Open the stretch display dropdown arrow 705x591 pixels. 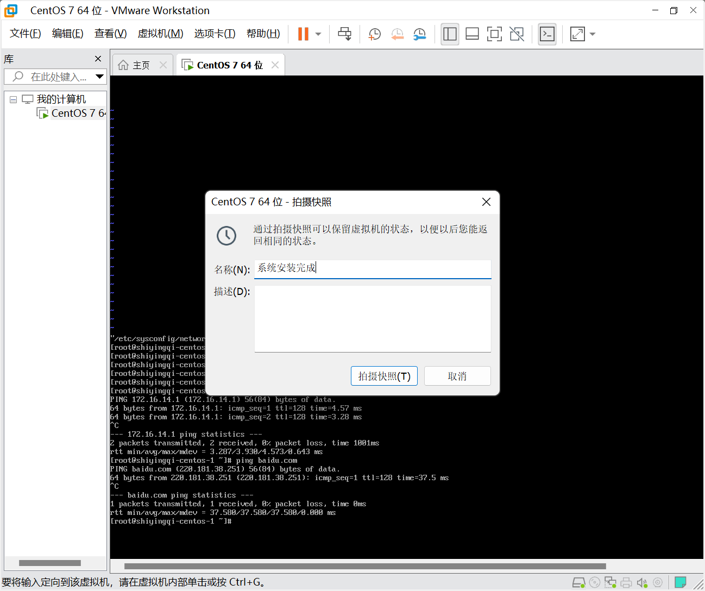(x=593, y=34)
